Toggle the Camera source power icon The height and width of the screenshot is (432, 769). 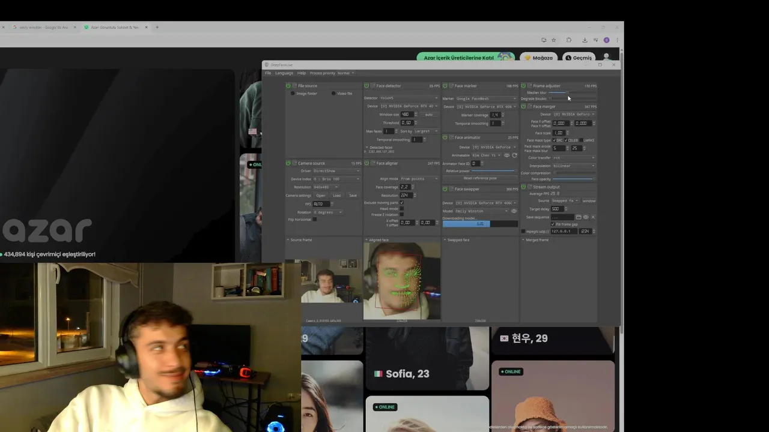(288, 163)
